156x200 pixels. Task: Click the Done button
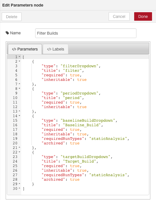click(x=143, y=16)
